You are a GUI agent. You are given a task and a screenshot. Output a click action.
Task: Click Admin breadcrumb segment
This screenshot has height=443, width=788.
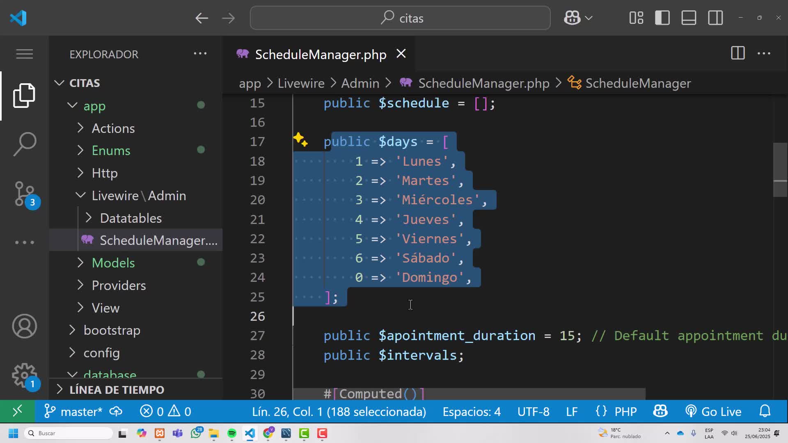pos(360,83)
